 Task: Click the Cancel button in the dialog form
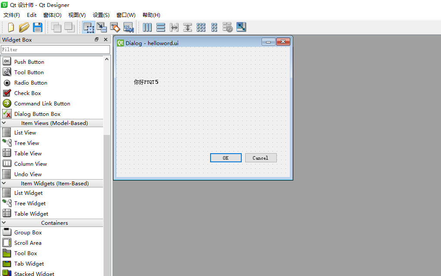pyautogui.click(x=261, y=158)
